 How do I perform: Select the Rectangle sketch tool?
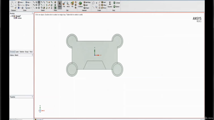pyautogui.click(x=36, y=2)
